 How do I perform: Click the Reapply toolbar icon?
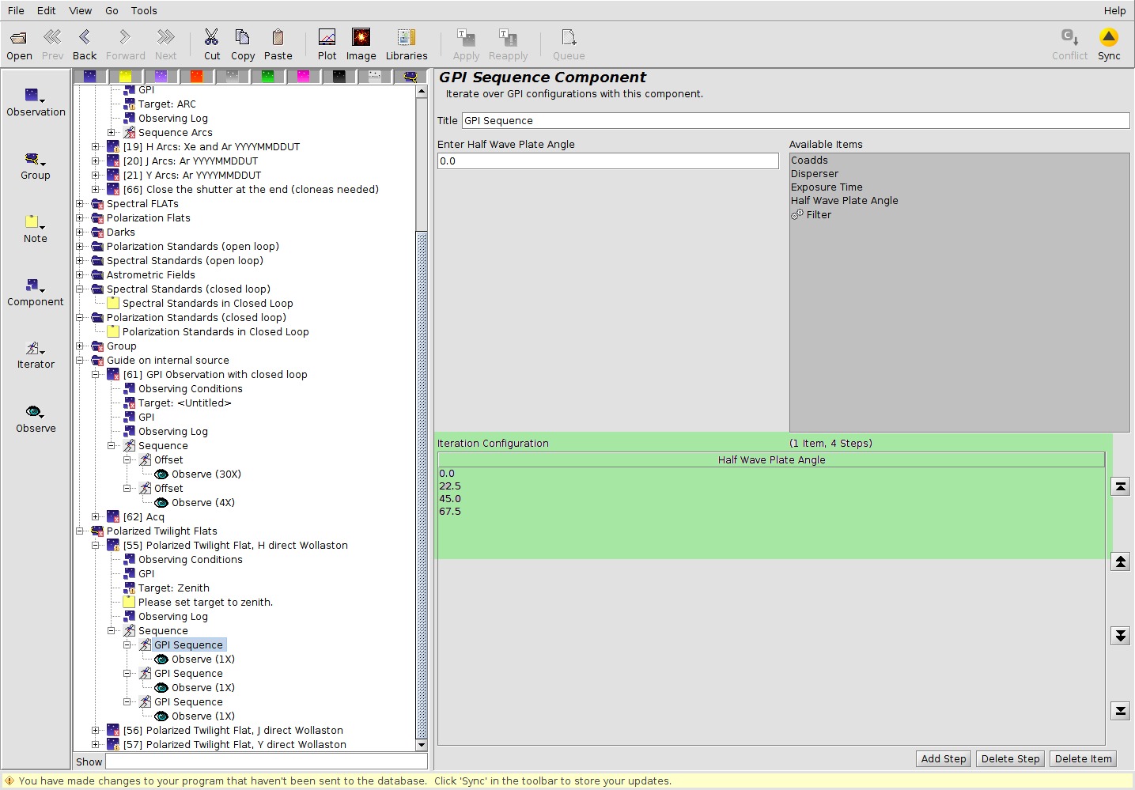[508, 37]
